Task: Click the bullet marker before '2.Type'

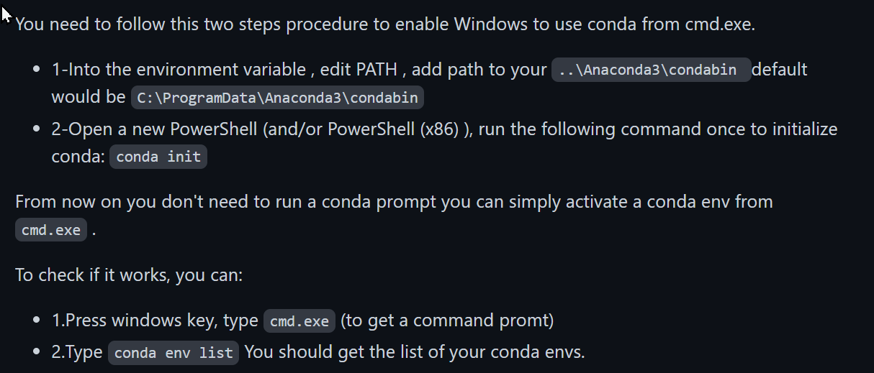Action: [x=36, y=353]
